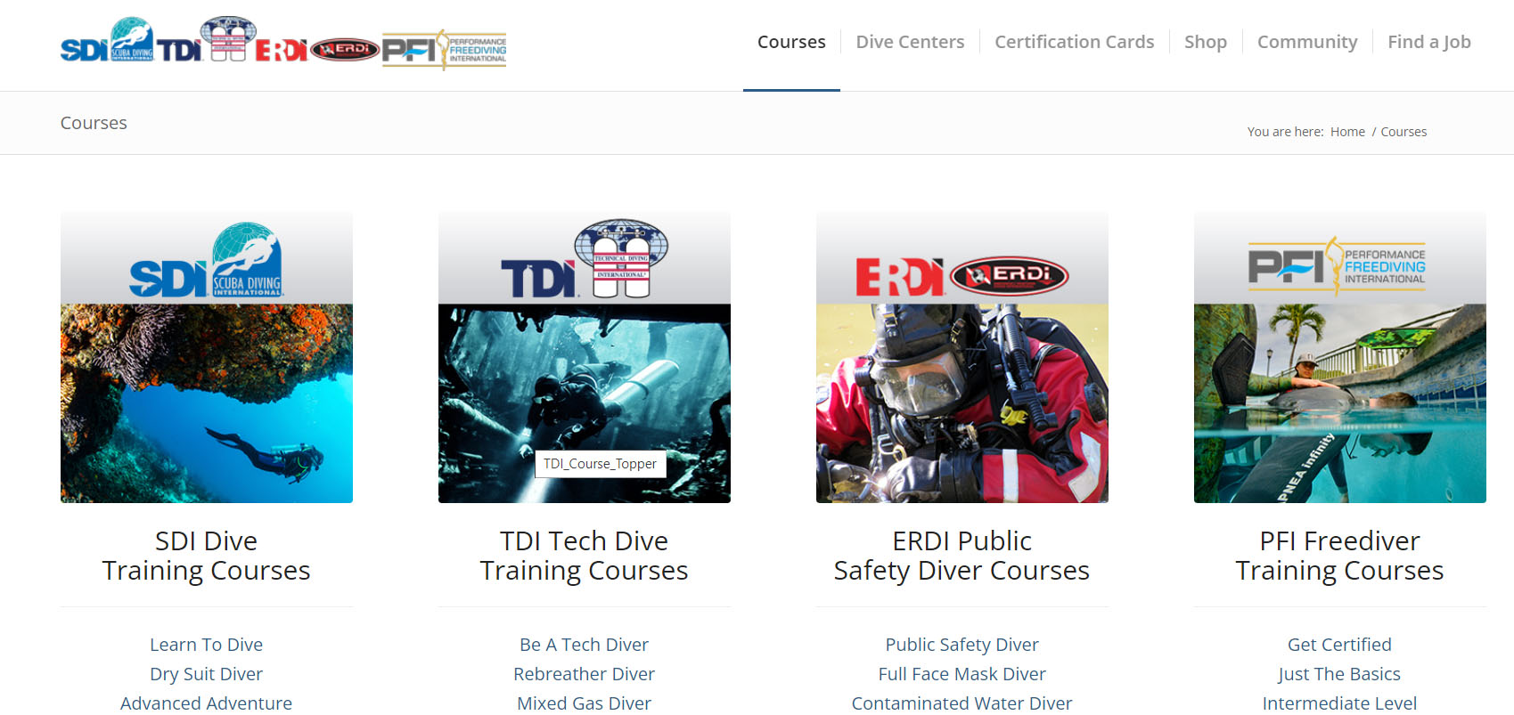Open TDI Tech Dive Training Courses heading
This screenshot has height=715, width=1514.
585,556
